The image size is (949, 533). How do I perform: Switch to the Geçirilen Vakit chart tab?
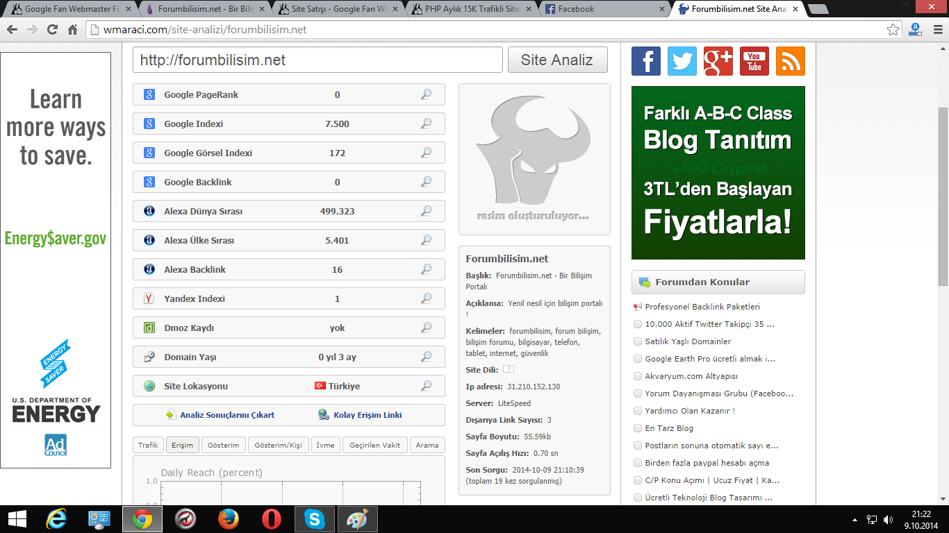[374, 445]
